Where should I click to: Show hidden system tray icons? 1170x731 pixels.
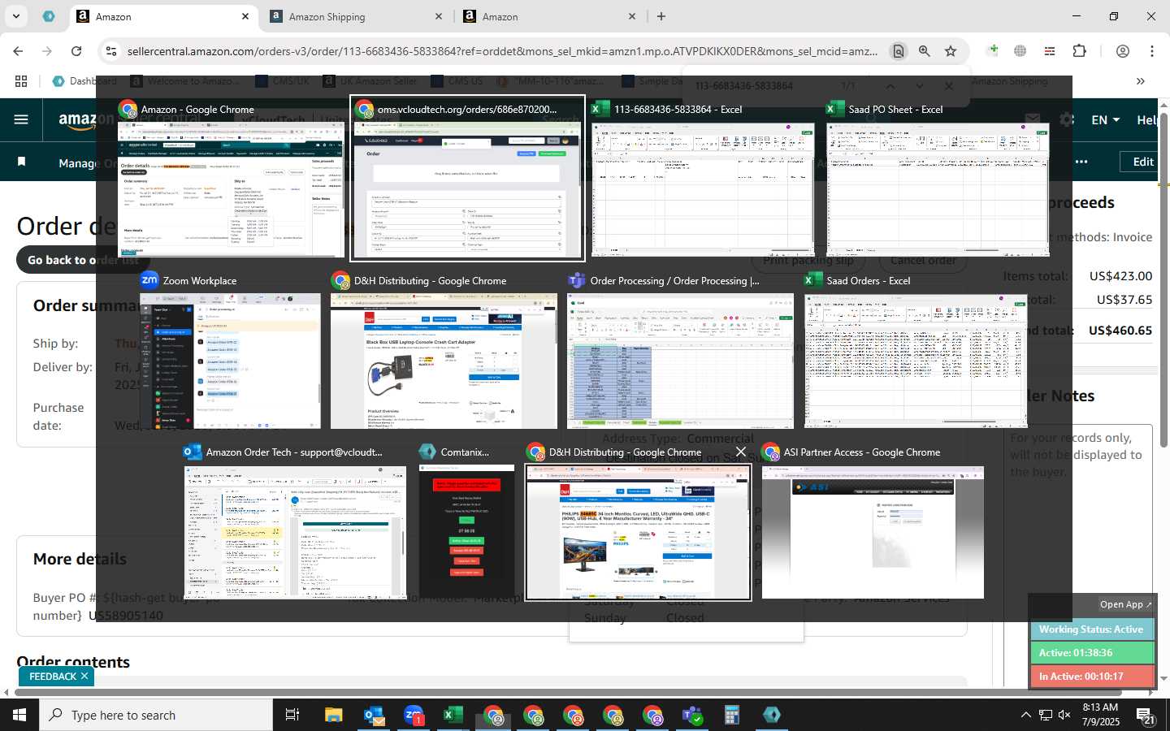(1025, 715)
